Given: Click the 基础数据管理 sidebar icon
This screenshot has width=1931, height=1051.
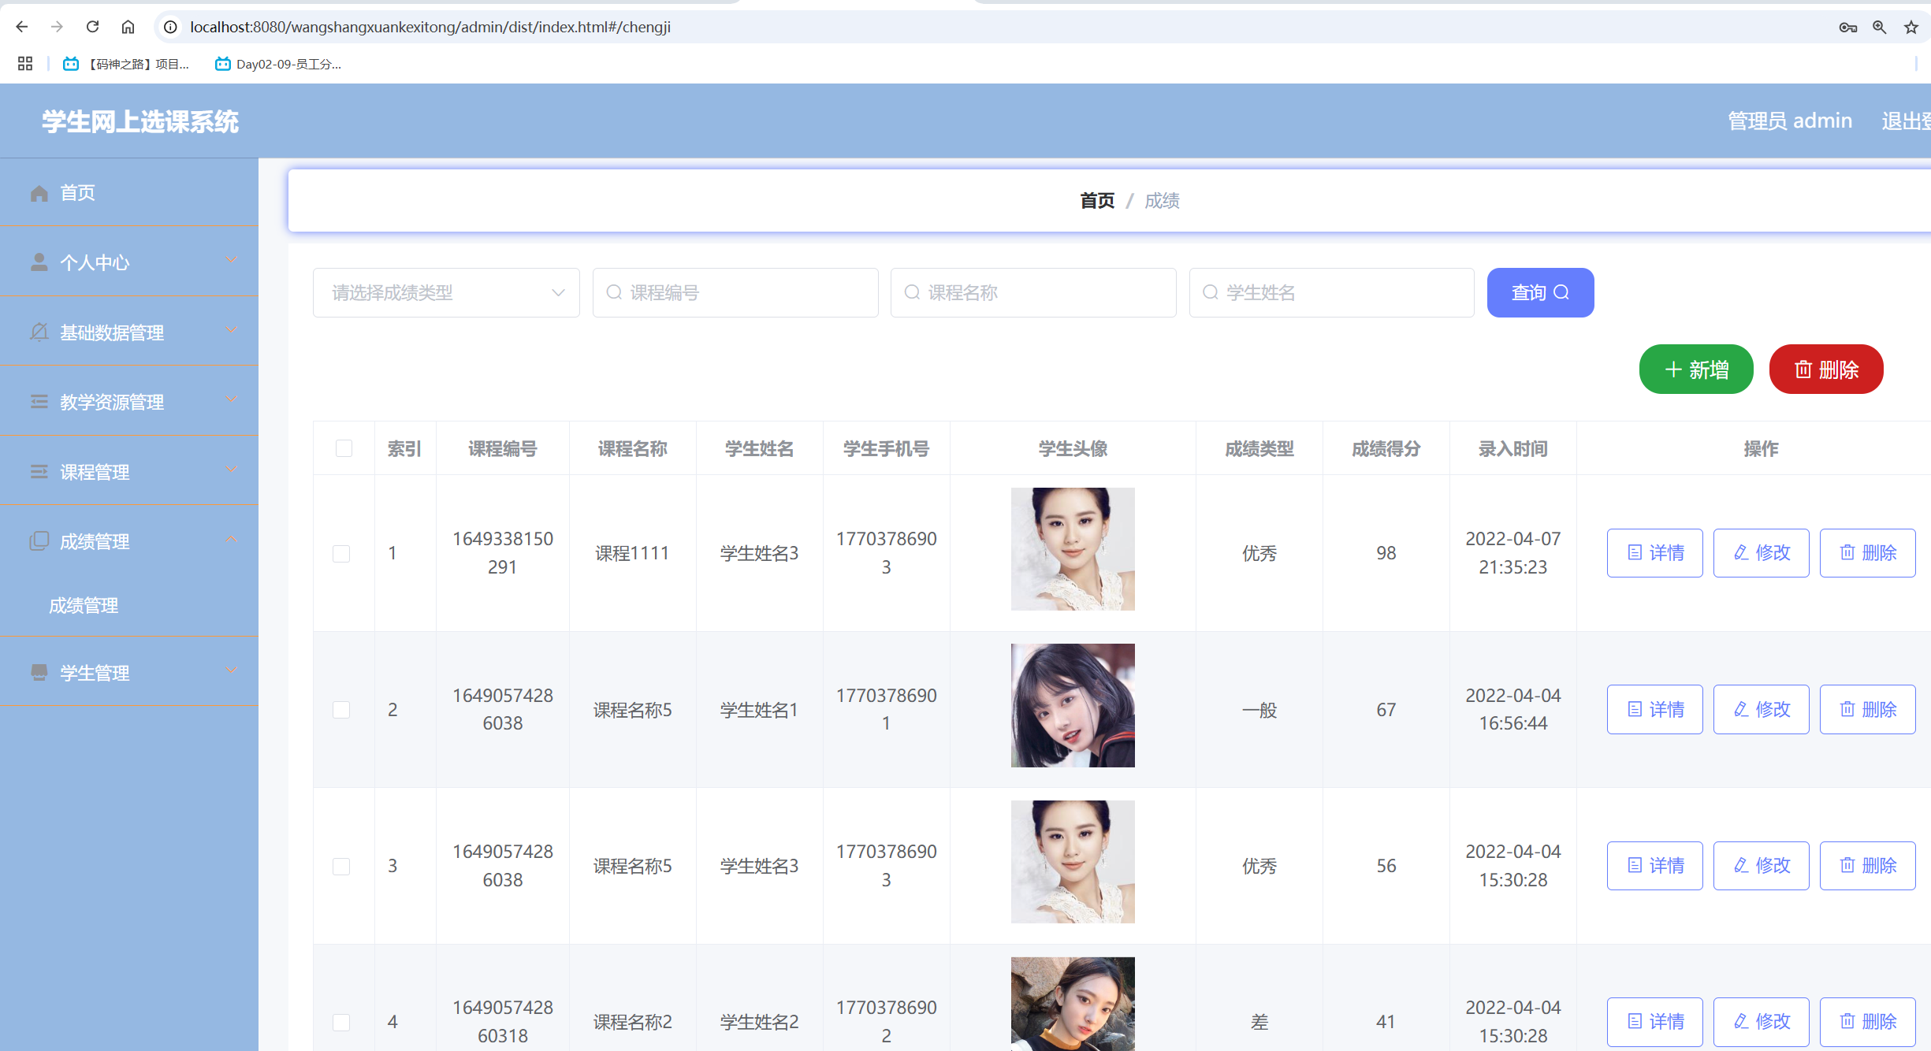Looking at the screenshot, I should tap(39, 332).
